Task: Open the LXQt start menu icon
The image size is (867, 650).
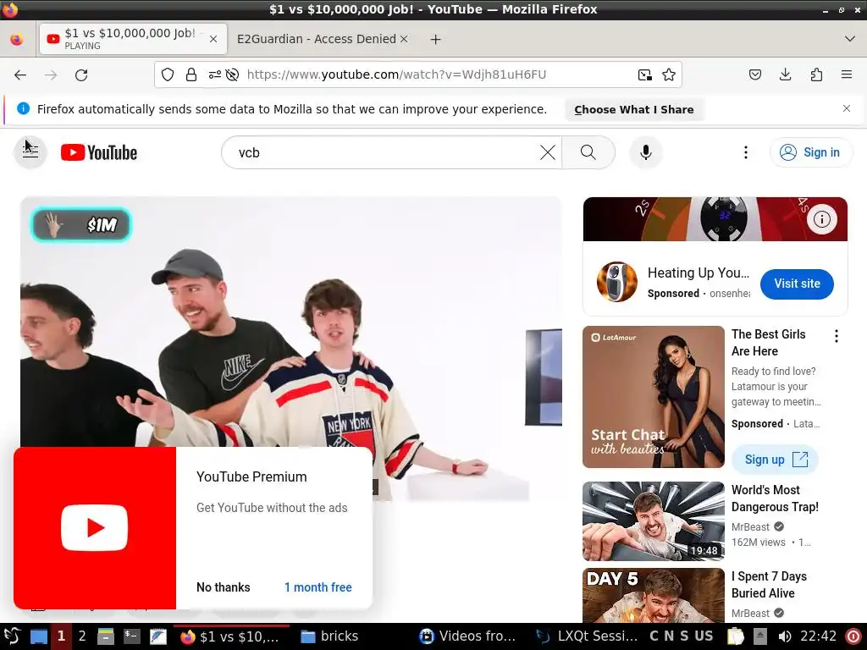Action: click(12, 636)
